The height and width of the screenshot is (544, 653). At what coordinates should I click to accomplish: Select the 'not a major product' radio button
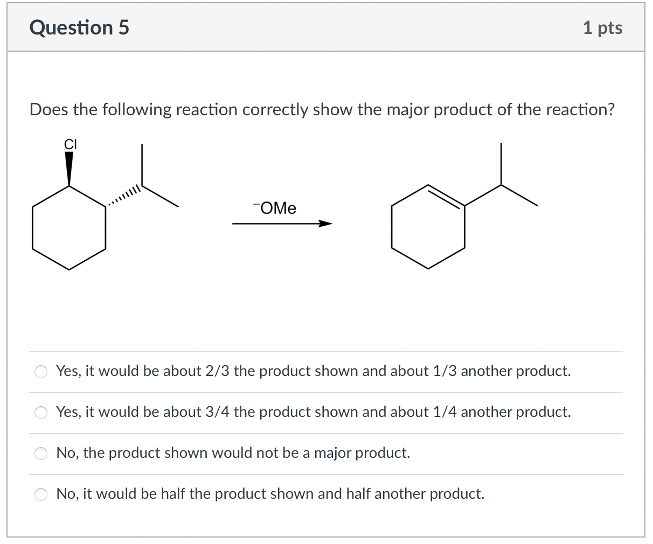(x=40, y=454)
